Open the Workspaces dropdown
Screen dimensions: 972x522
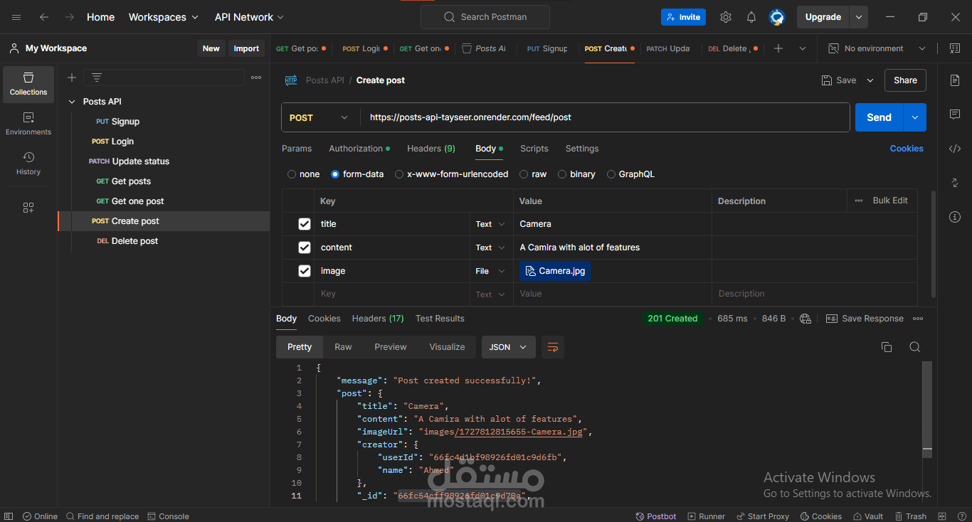[163, 17]
